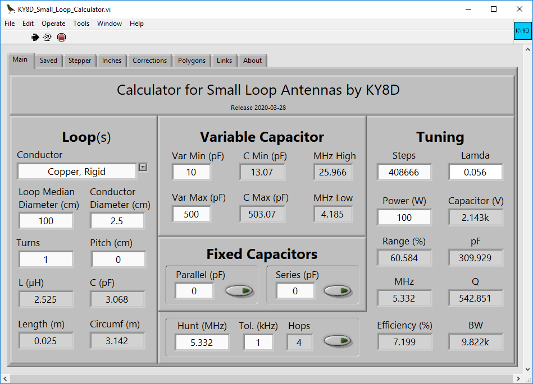Switch to the Inches tab
Viewport: 533px width, 384px height.
112,61
